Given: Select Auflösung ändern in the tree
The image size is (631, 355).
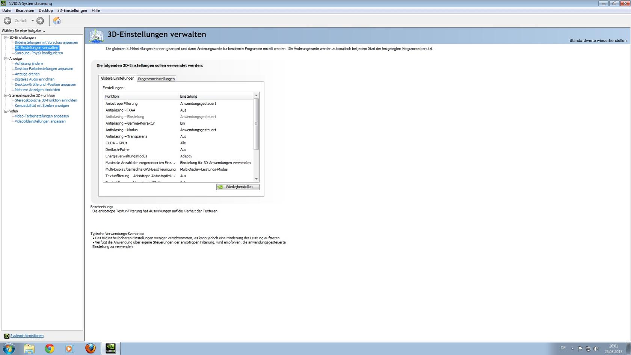Looking at the screenshot, I should 29,63.
